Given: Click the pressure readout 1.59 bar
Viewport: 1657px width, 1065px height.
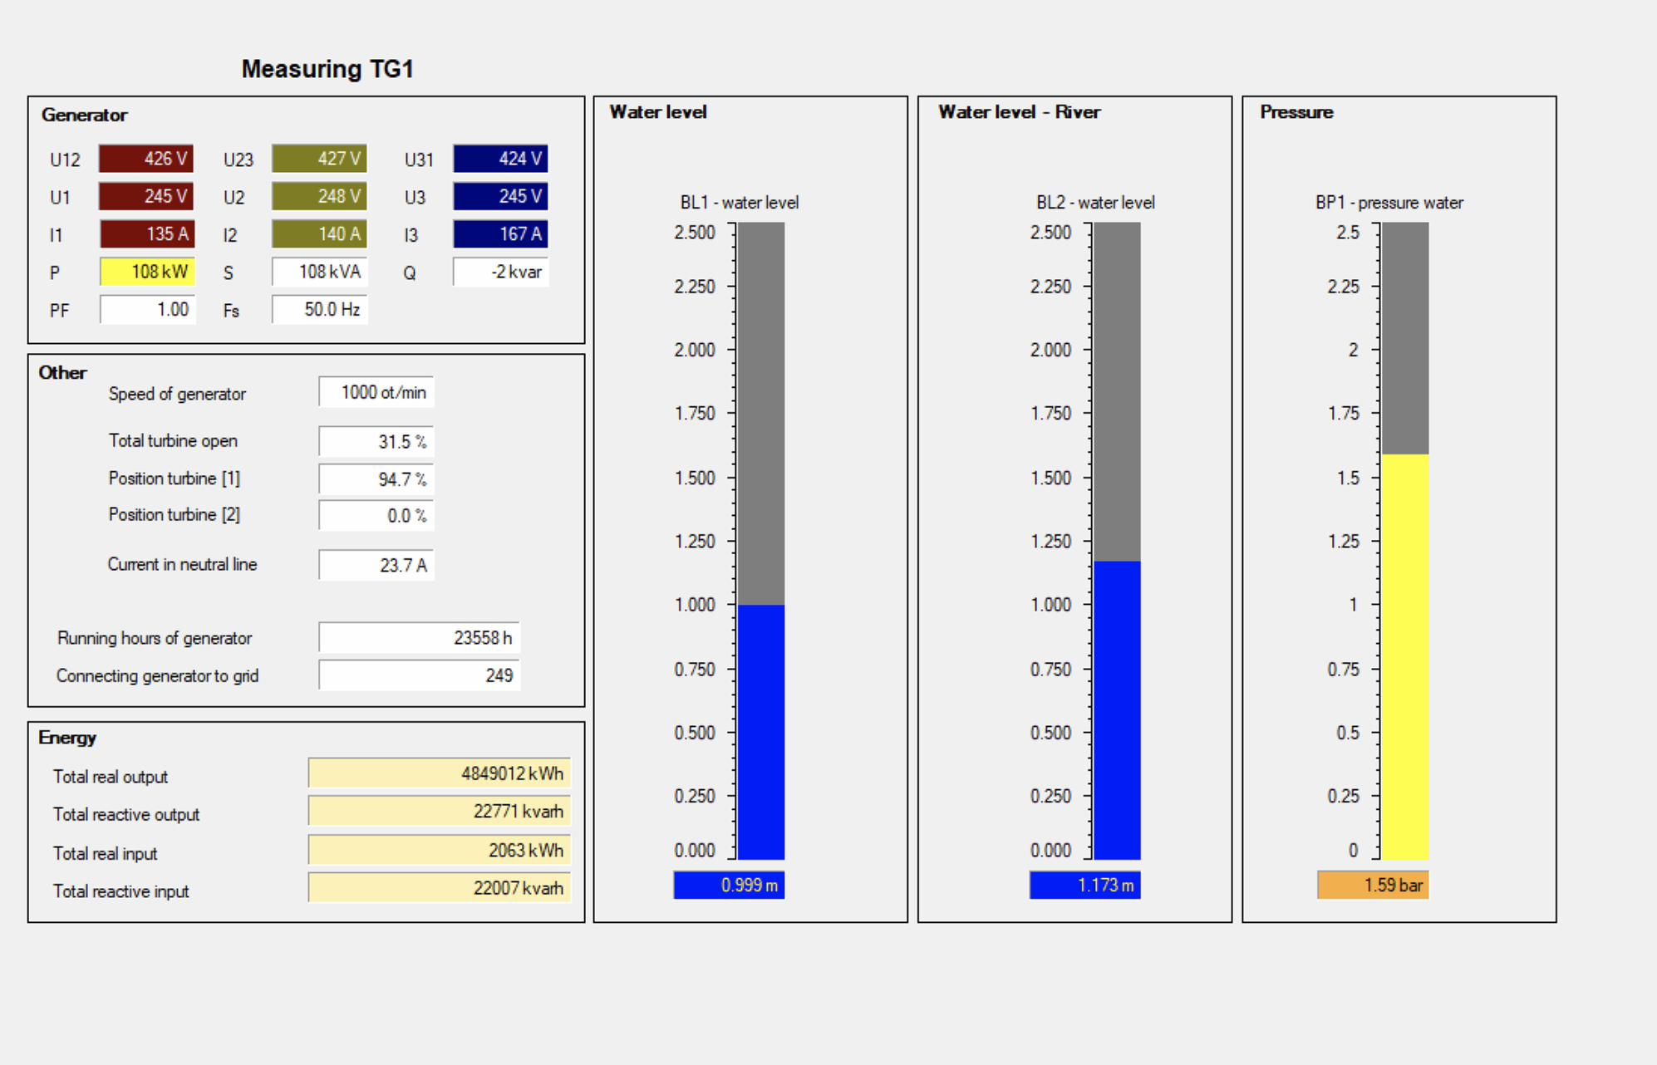Looking at the screenshot, I should pyautogui.click(x=1373, y=886).
